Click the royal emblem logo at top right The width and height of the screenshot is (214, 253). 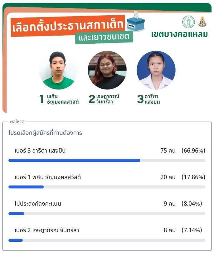(x=202, y=22)
